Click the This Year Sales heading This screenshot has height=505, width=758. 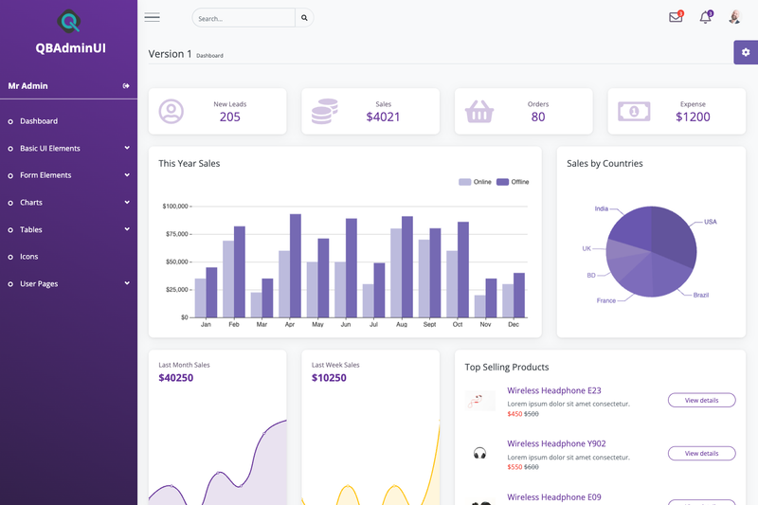(189, 163)
